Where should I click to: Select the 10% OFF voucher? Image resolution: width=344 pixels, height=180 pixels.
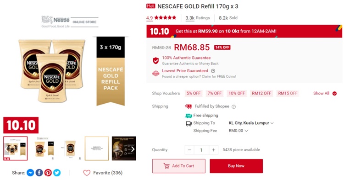point(237,93)
